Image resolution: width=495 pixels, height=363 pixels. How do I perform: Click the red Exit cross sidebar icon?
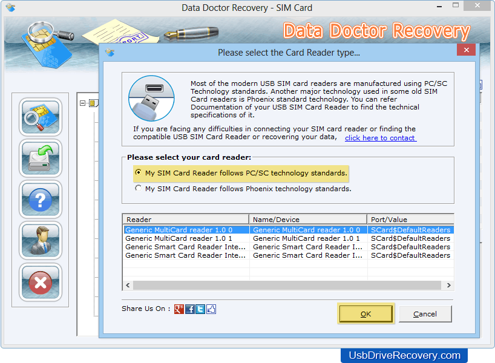41,282
